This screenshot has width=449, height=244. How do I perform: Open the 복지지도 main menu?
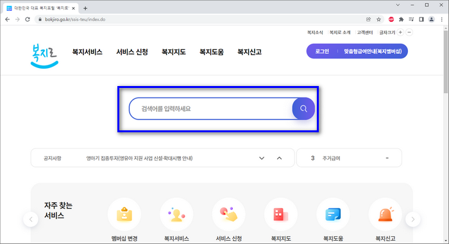tap(174, 52)
